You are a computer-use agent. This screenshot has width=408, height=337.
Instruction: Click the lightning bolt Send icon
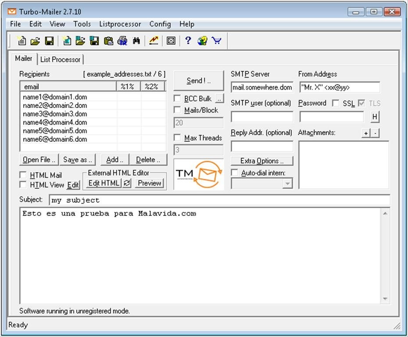tap(154, 41)
